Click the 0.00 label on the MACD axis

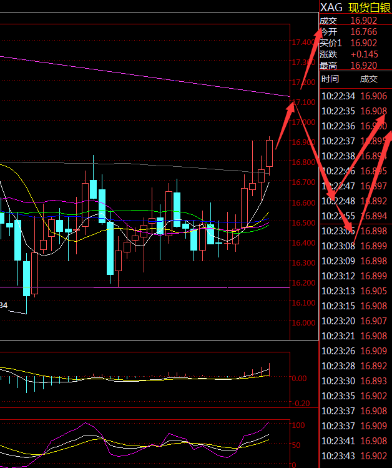click(x=299, y=379)
